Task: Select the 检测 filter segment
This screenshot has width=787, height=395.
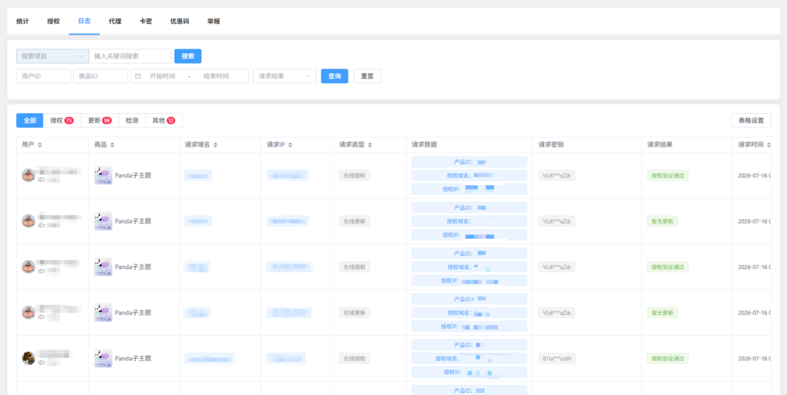Action: click(x=132, y=121)
